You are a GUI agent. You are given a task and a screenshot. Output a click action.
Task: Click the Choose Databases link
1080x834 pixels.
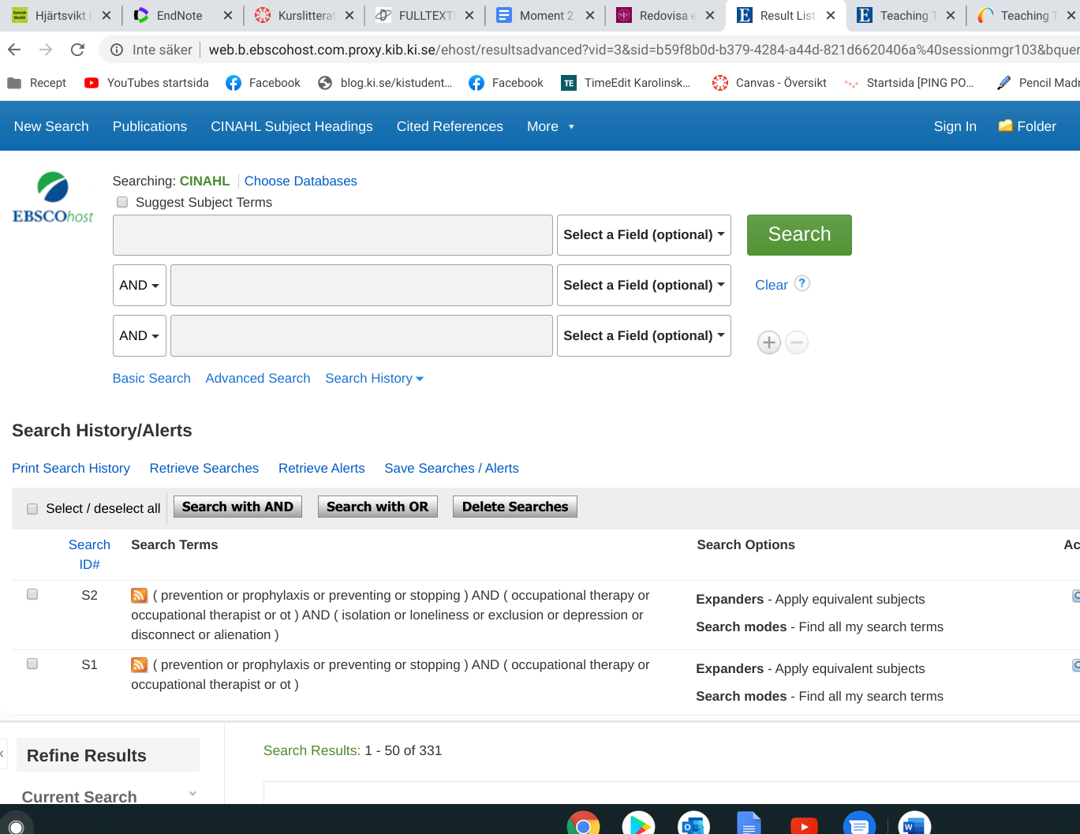(301, 181)
